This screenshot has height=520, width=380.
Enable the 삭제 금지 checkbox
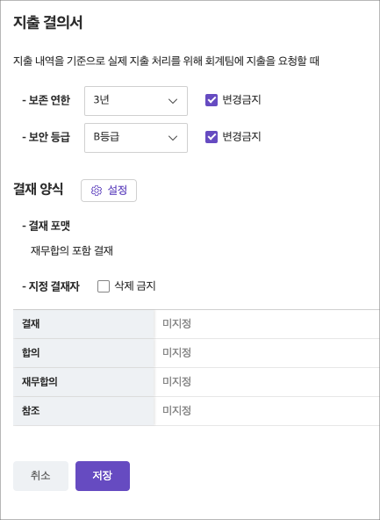104,286
